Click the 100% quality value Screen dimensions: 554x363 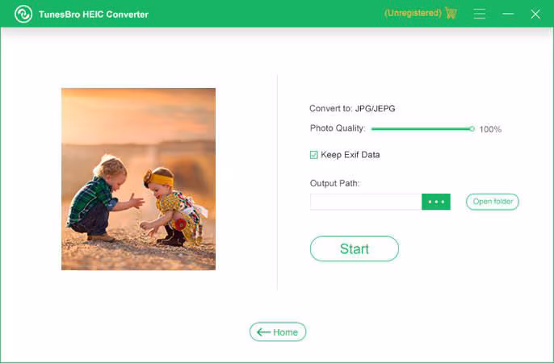490,129
